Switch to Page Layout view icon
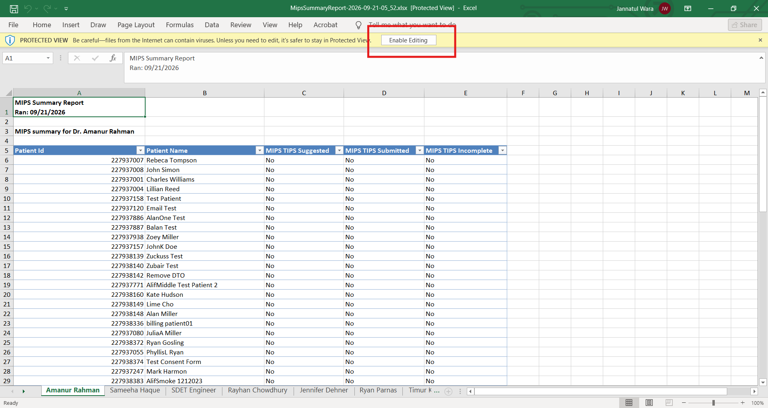The image size is (768, 408). click(x=649, y=402)
